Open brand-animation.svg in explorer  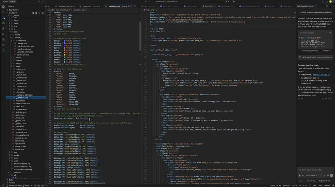tap(22, 164)
